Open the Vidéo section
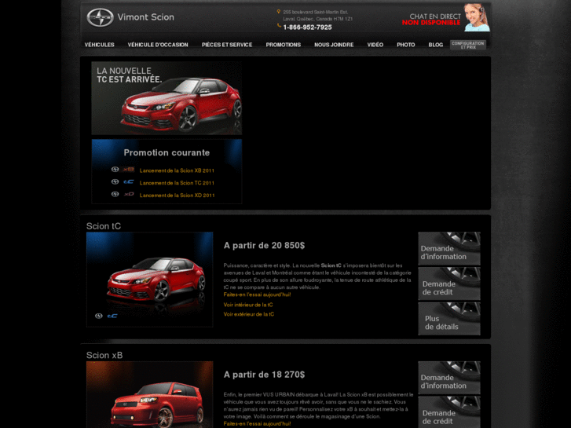Screen dimensions: 571x428 [375, 45]
